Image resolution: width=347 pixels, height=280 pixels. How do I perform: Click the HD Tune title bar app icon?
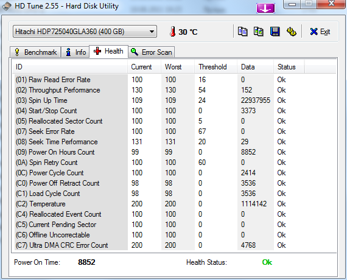coord(7,6)
